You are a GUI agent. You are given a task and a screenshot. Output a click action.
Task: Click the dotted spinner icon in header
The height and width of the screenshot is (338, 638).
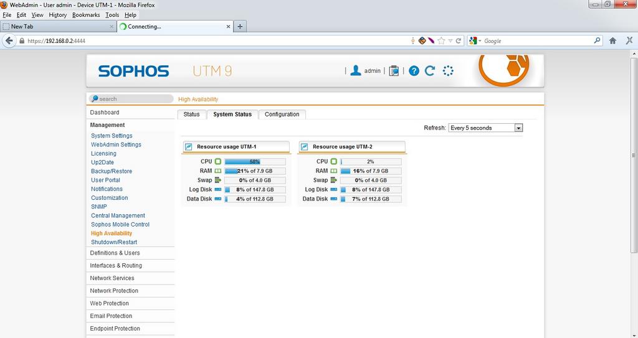[448, 71]
